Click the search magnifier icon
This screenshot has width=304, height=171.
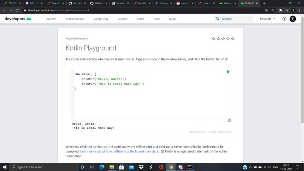coord(218,19)
